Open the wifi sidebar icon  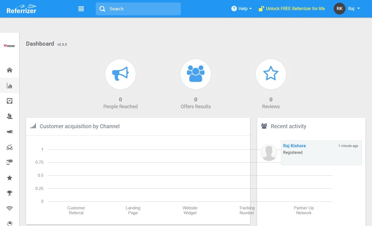tap(10, 209)
